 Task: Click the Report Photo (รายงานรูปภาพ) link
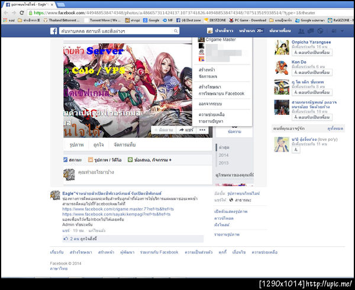tap(227, 235)
